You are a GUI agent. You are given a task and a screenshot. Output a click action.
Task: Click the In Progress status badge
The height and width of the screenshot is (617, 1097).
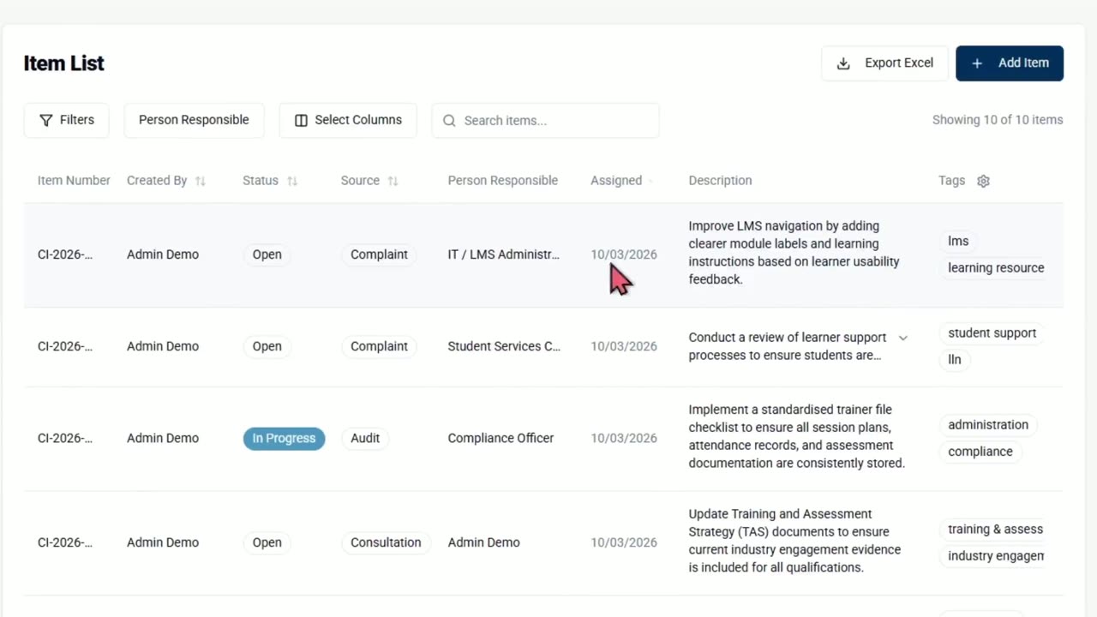point(284,438)
